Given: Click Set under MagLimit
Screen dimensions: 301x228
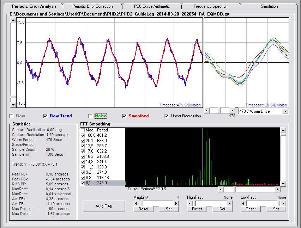Looking at the screenshot, I should (x=169, y=209).
